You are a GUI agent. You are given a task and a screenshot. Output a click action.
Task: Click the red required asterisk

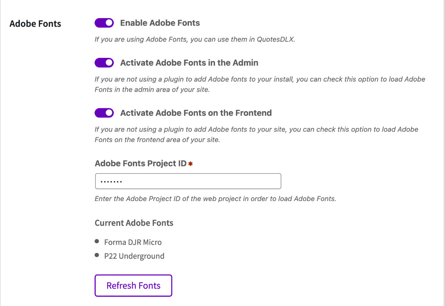pos(191,164)
